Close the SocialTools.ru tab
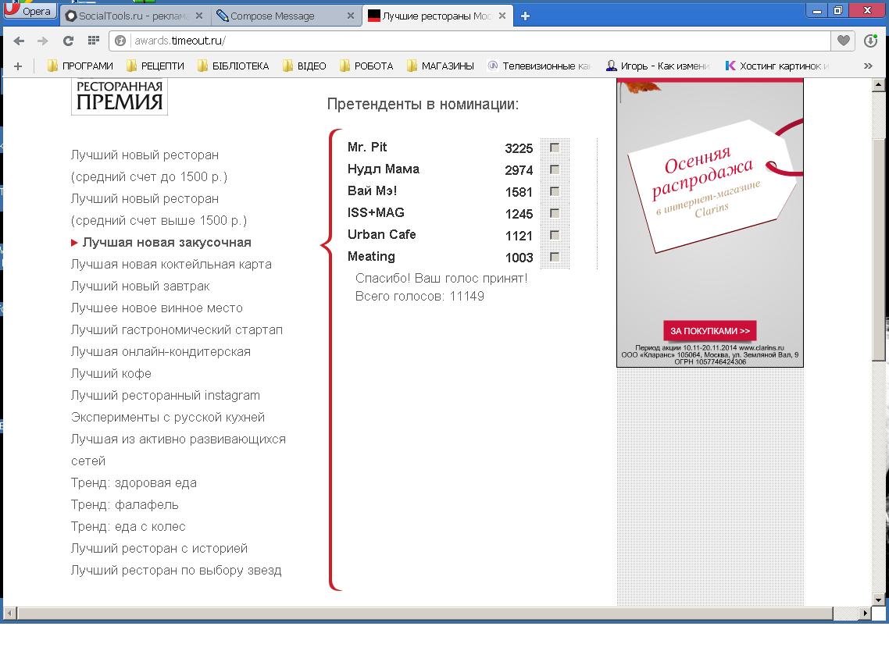The image size is (889, 669). pos(199,16)
